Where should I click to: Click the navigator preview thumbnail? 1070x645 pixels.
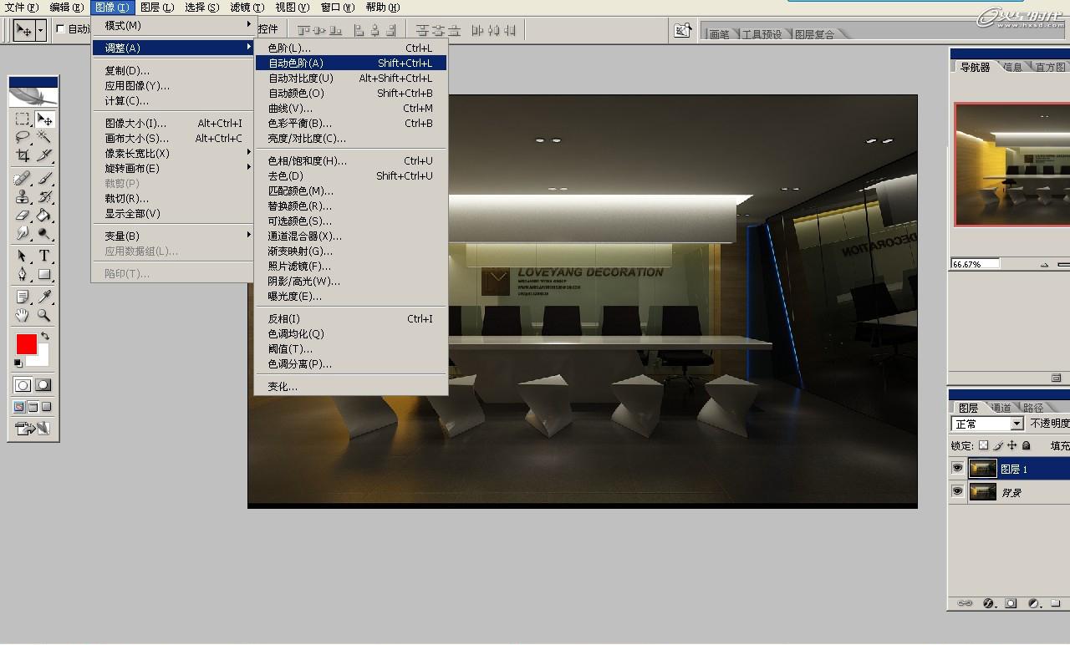1012,165
